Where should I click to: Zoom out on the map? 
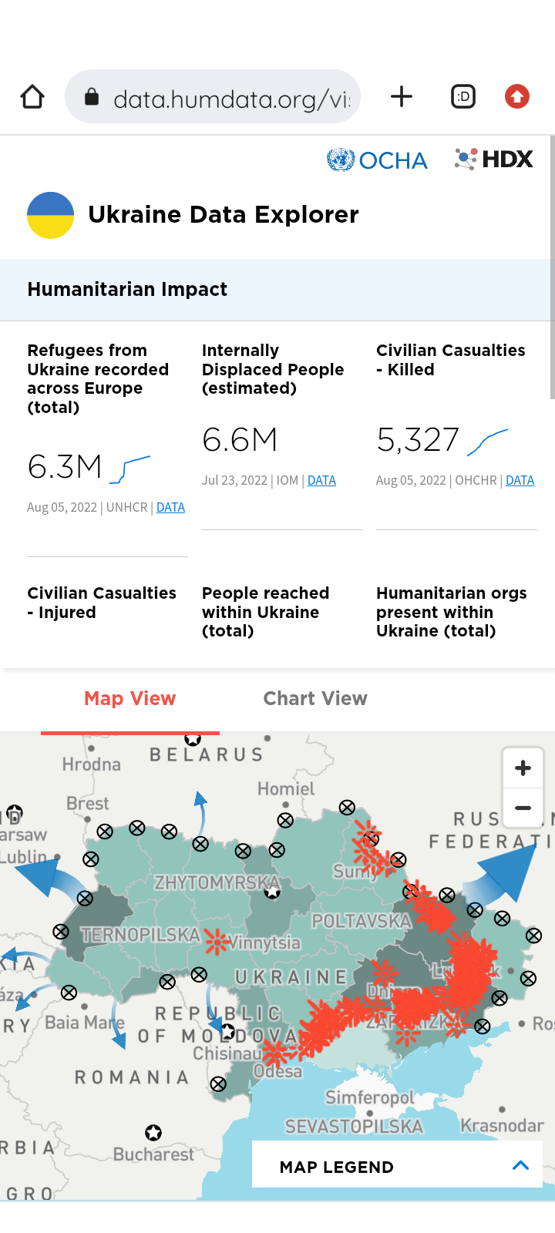[523, 808]
